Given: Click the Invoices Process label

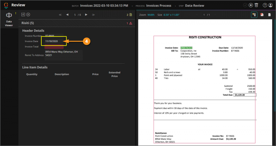Looking at the screenshot, I should [159, 6].
